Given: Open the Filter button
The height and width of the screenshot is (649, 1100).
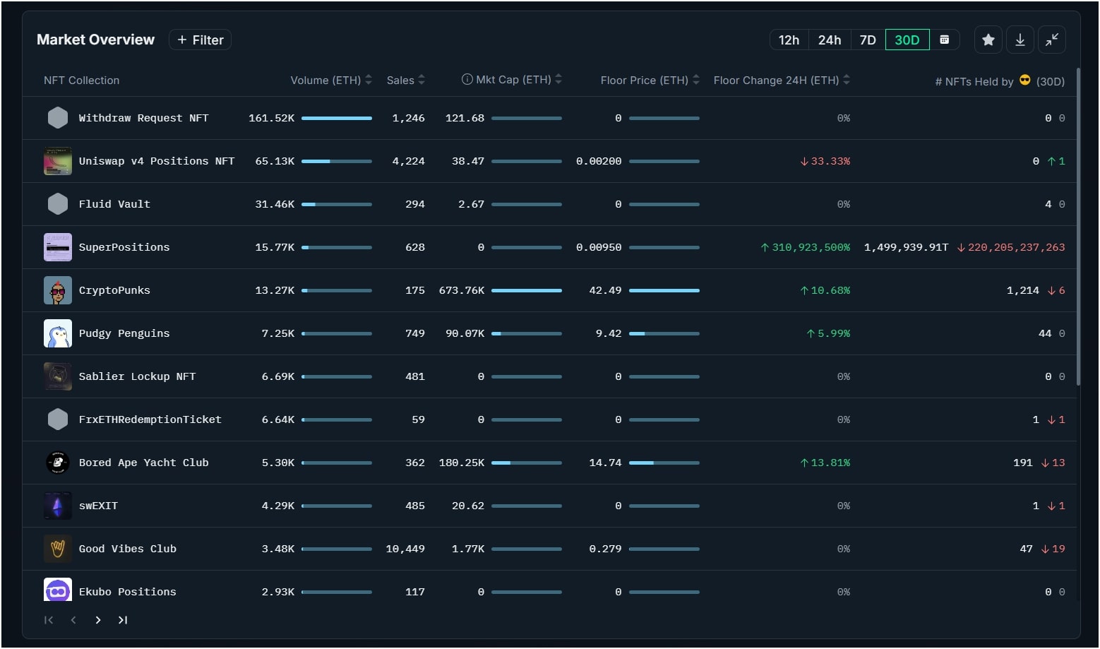Looking at the screenshot, I should click(200, 40).
